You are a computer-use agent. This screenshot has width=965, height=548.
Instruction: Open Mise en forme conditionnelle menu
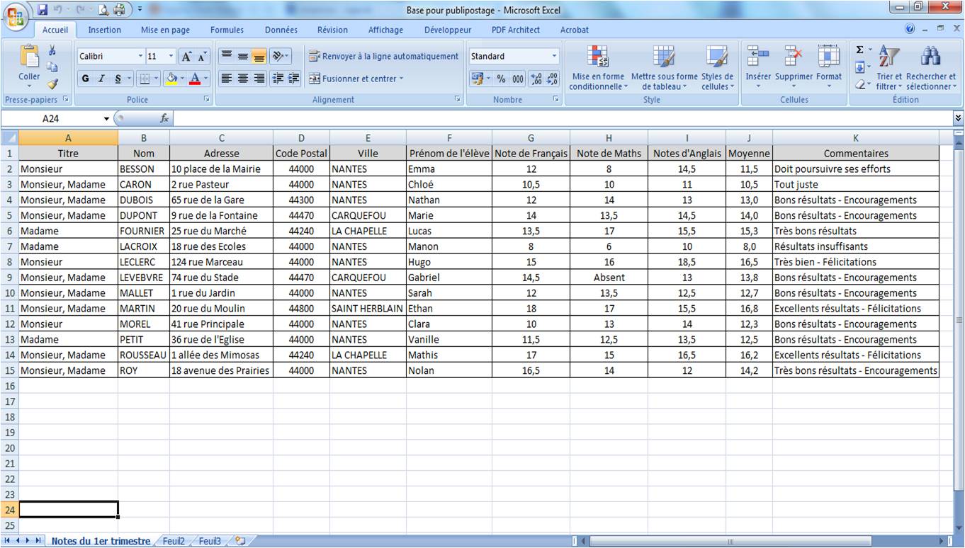click(599, 67)
